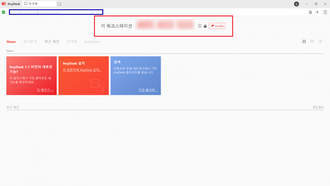Open the AnyDesk 7.1 news card
The height and width of the screenshot is (186, 330).
tap(32, 76)
